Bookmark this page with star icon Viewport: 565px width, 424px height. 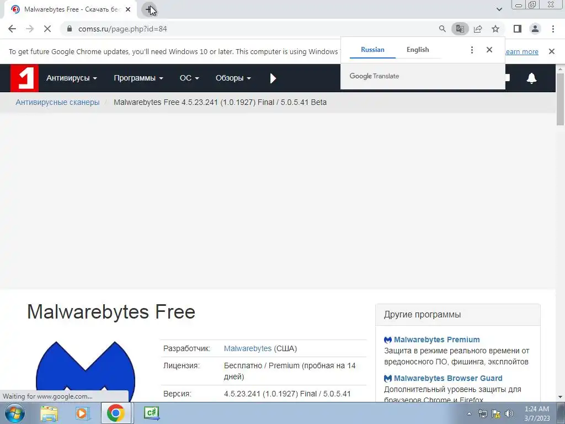[x=495, y=29]
